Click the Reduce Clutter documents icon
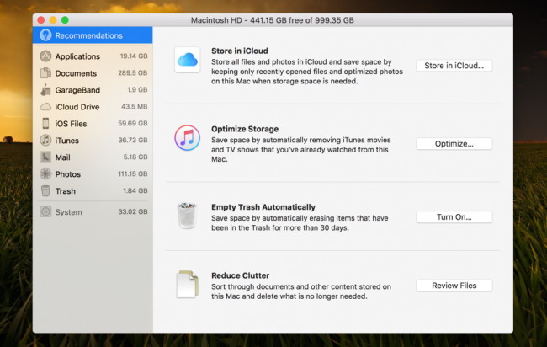 (187, 284)
